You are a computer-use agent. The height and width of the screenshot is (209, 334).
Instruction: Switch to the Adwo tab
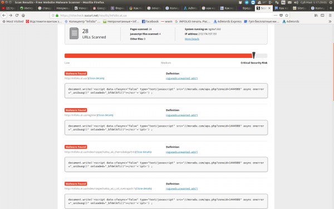click(190, 8)
